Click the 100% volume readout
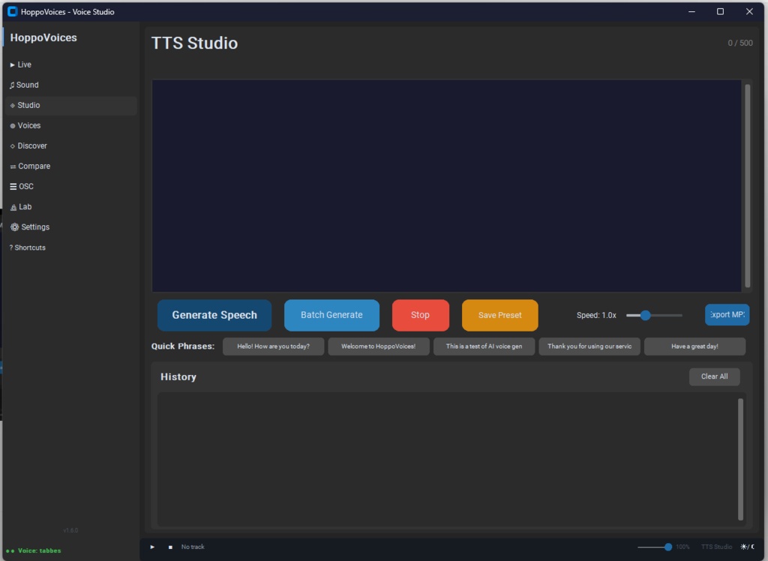Image resolution: width=768 pixels, height=561 pixels. pyautogui.click(x=682, y=547)
